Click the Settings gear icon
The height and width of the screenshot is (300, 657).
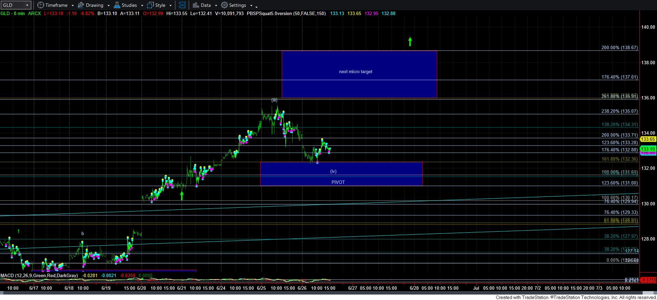[224, 5]
